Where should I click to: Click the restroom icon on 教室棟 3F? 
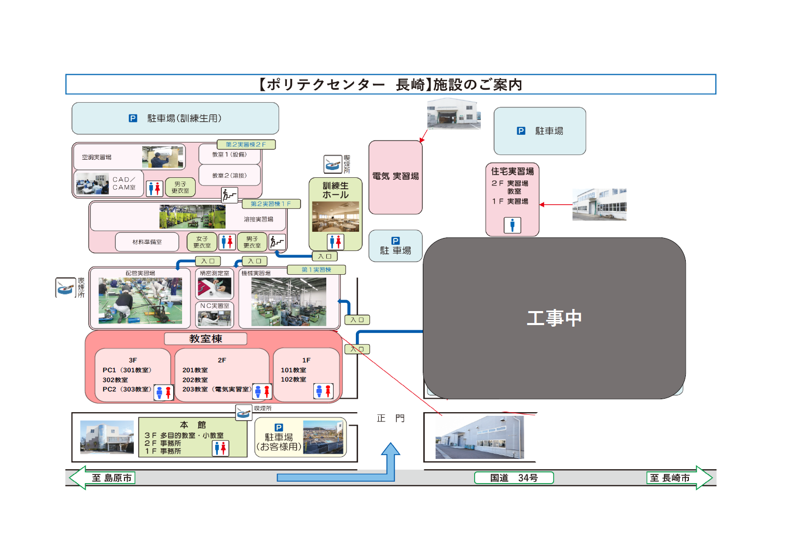163,392
